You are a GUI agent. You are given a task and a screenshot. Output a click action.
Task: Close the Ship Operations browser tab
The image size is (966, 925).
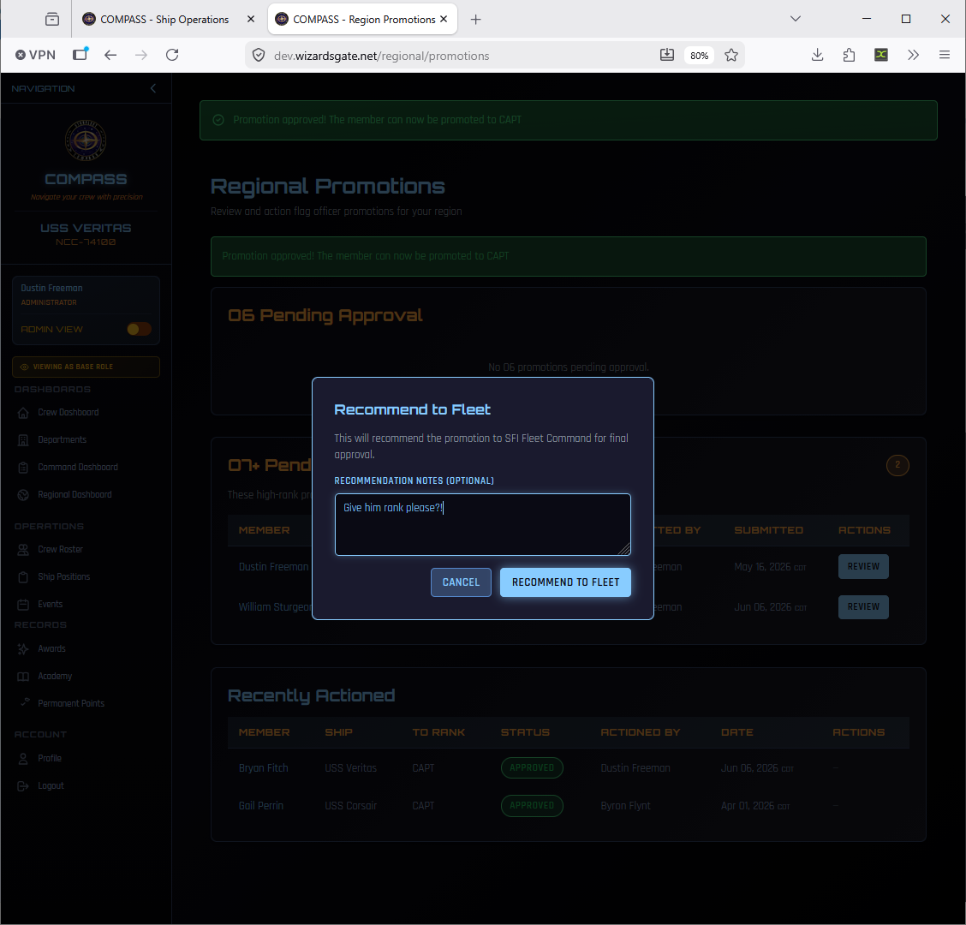tap(251, 19)
